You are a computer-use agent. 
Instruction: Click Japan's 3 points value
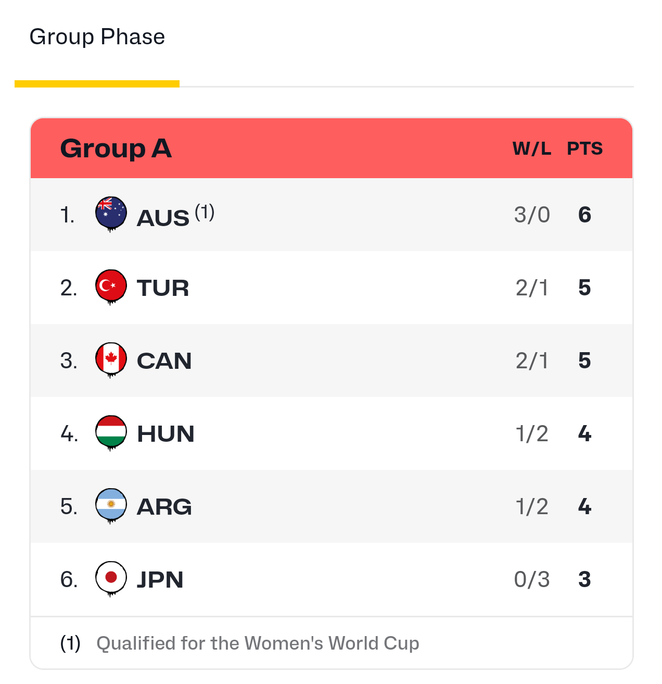pyautogui.click(x=584, y=579)
